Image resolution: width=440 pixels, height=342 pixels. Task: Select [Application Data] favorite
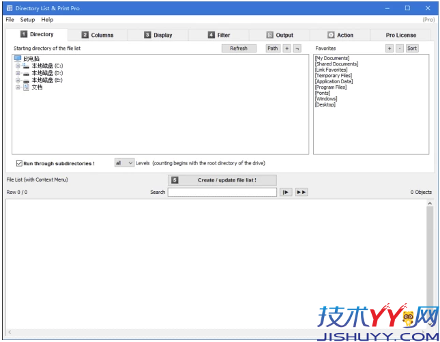(x=334, y=81)
